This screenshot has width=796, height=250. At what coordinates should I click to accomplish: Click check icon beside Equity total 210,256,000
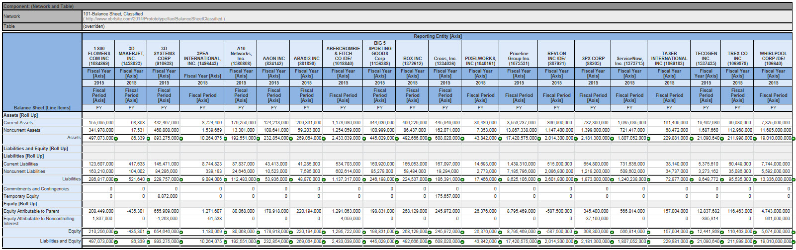(x=116, y=232)
